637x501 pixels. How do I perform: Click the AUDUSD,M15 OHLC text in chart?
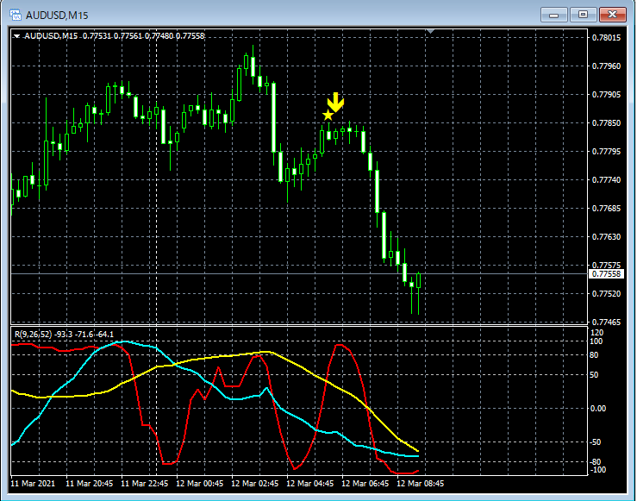click(114, 36)
